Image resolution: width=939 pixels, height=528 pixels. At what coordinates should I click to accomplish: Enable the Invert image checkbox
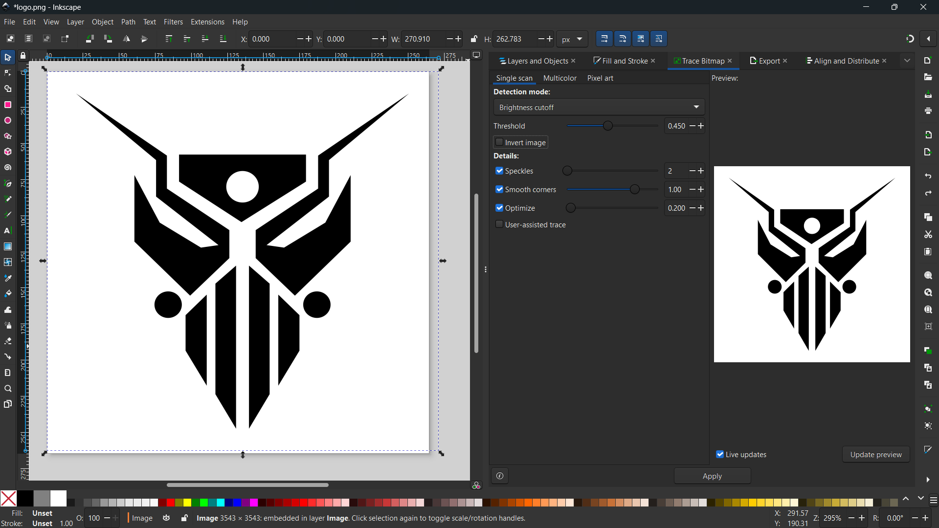point(499,142)
